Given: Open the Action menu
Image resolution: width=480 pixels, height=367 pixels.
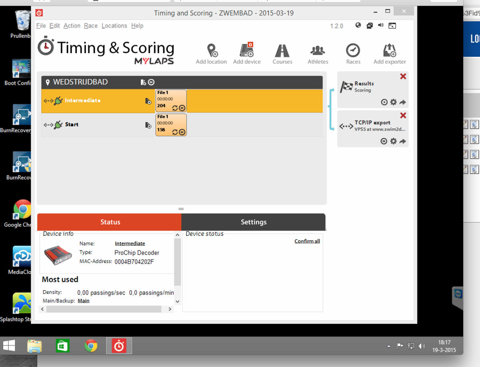Looking at the screenshot, I should click(72, 26).
